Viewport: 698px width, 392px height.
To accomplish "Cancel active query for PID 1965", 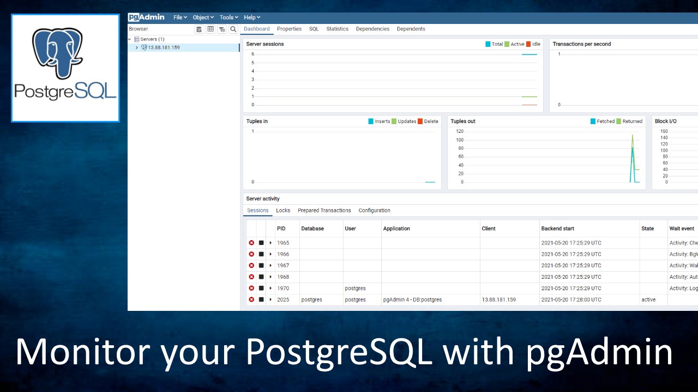I will pyautogui.click(x=261, y=243).
